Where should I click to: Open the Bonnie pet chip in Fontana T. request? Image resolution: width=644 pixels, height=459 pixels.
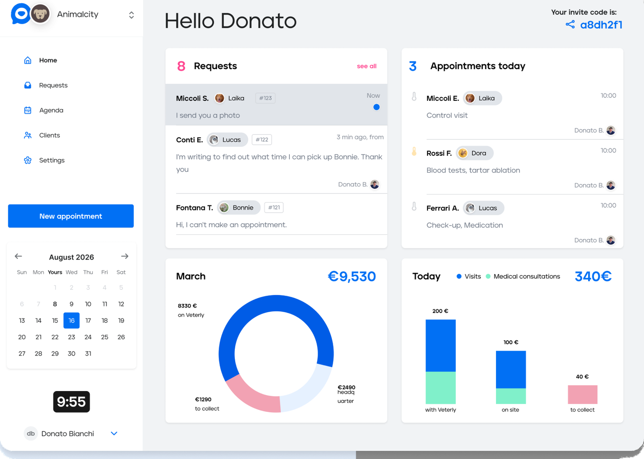(x=239, y=208)
